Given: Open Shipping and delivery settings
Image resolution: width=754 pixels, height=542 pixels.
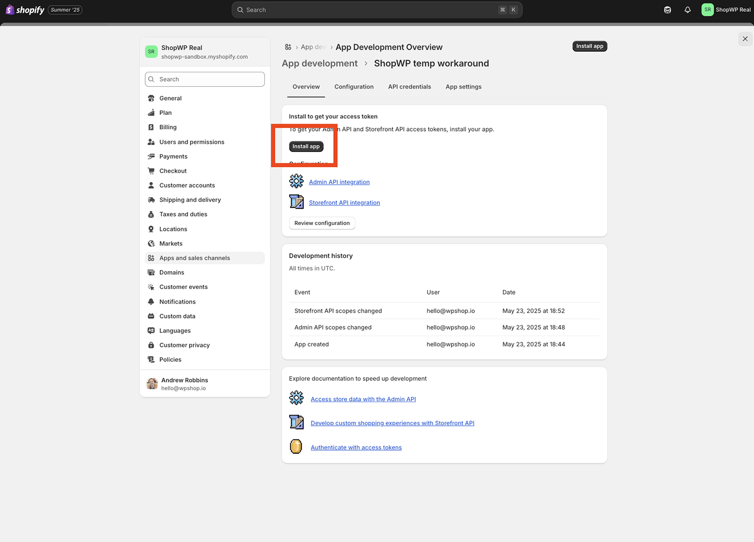Looking at the screenshot, I should tap(205, 200).
